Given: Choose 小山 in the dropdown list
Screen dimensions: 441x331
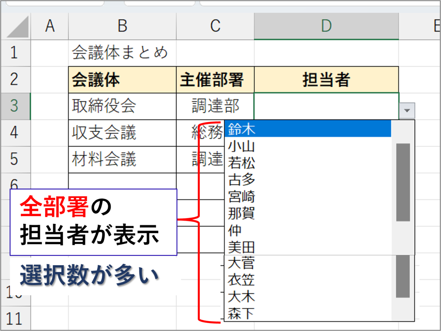Looking at the screenshot, I should point(308,145).
